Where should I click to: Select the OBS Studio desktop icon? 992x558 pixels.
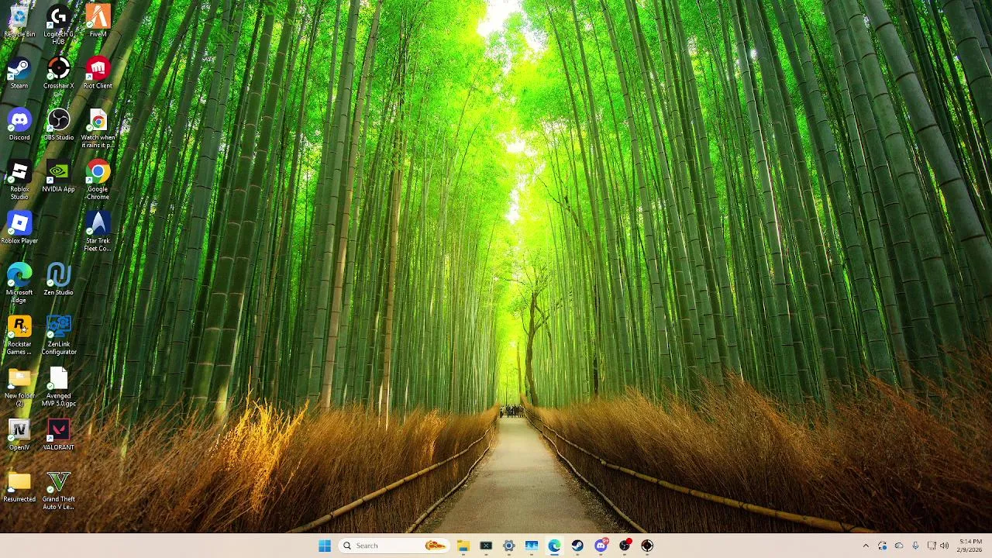coord(58,125)
